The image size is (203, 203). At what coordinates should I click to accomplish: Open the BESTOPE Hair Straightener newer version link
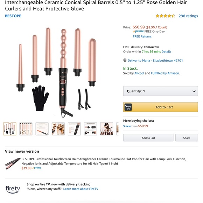coord(104,161)
